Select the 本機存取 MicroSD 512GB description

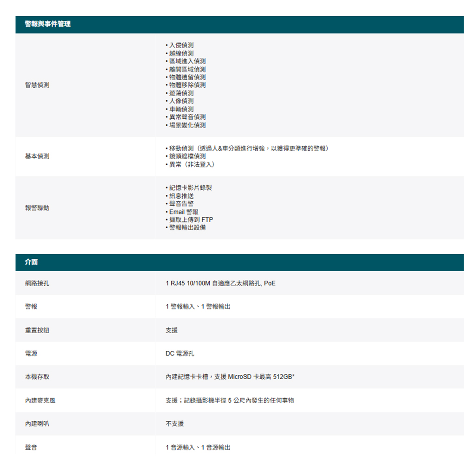coord(230,377)
